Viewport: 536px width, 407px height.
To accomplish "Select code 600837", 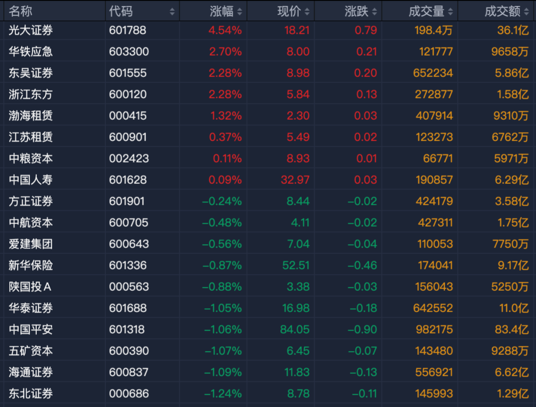I will pyautogui.click(x=129, y=372).
